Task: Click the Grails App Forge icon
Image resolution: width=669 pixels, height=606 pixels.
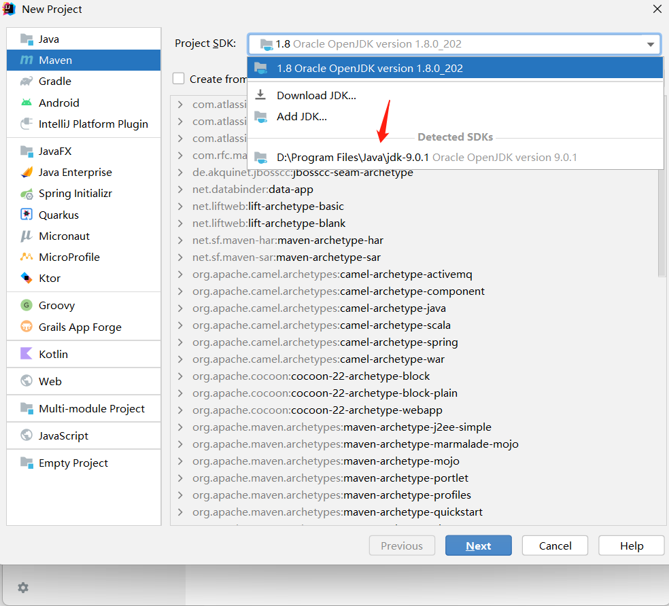Action: tap(27, 327)
